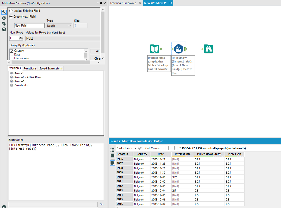Open the Cell Viewer dropdown

coord(154,148)
